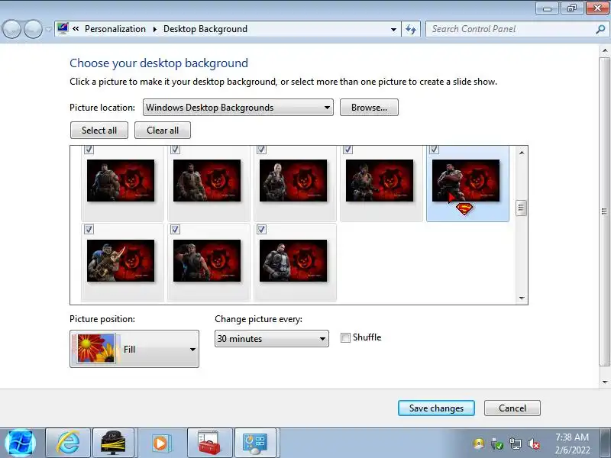Uncheck second wallpaper checkbox in top row
The width and height of the screenshot is (611, 458).
coord(176,150)
